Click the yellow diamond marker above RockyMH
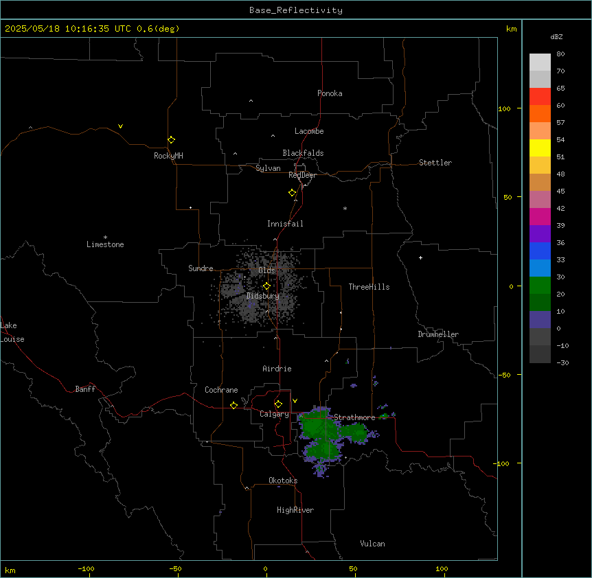The width and height of the screenshot is (592, 578). (x=171, y=140)
